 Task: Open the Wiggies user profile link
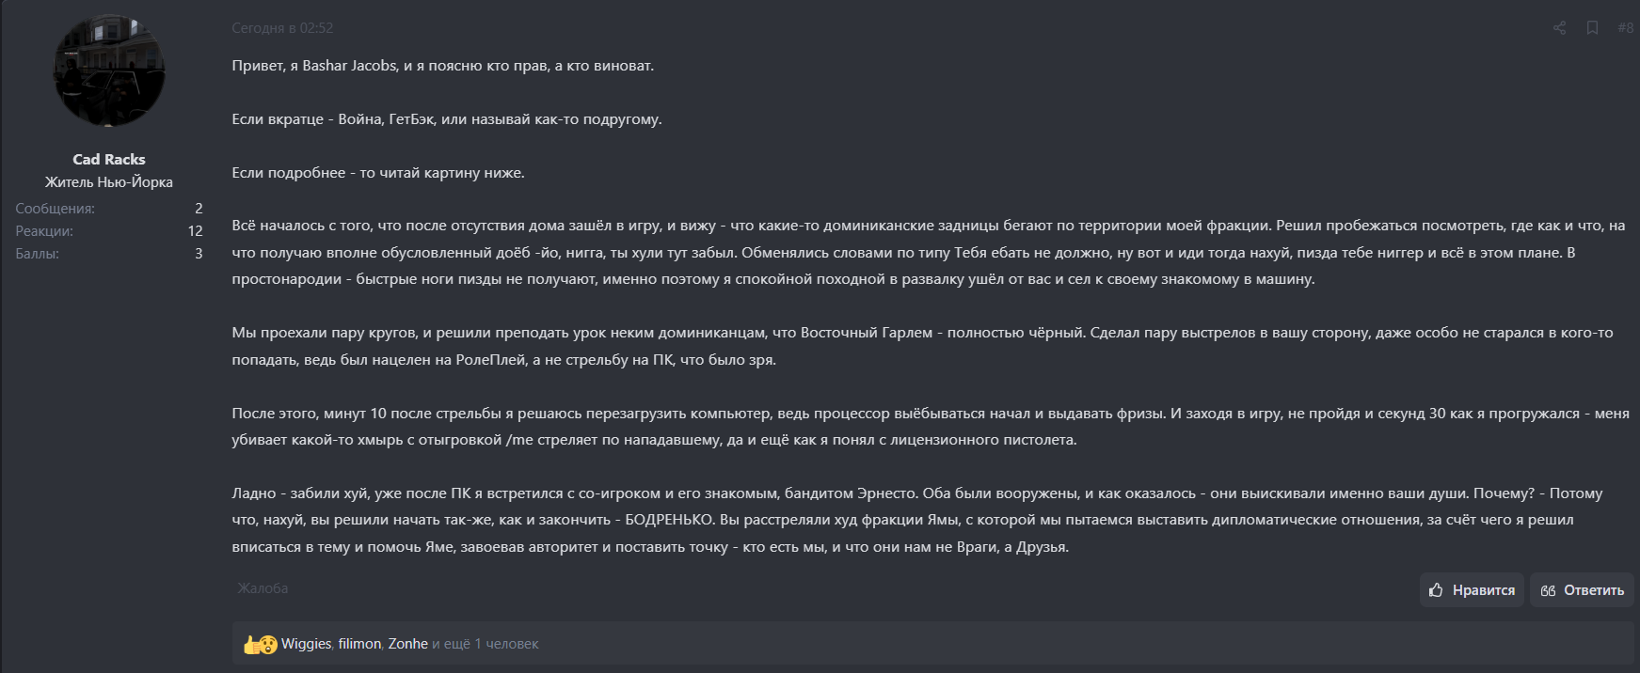[x=307, y=645]
